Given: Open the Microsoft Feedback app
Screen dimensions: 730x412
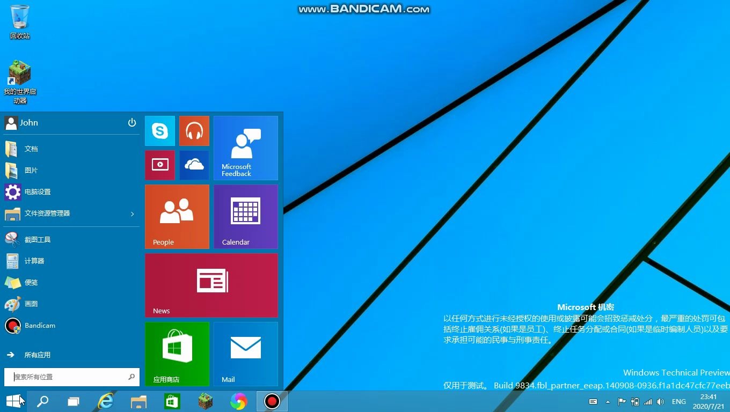Looking at the screenshot, I should [x=245, y=148].
